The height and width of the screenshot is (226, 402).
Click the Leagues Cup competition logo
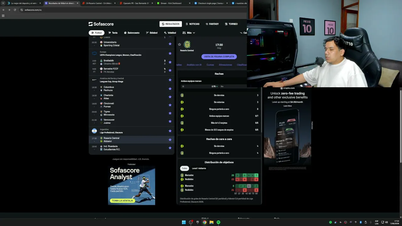(94, 80)
